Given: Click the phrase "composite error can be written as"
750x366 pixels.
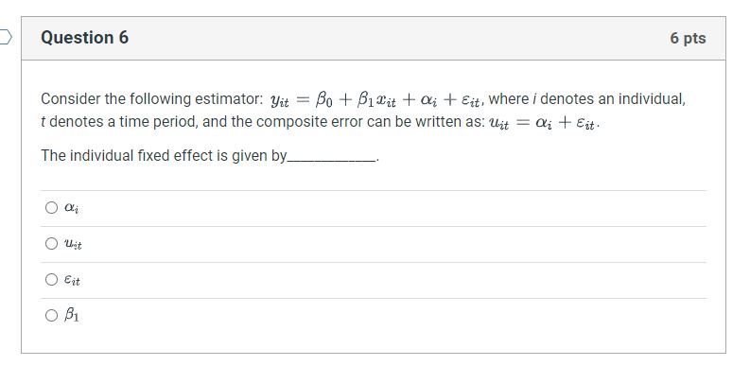Looking at the screenshot, I should (x=371, y=122).
